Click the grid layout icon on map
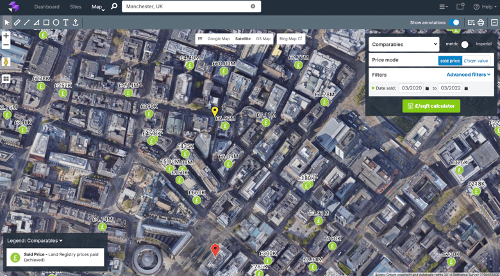The width and height of the screenshot is (500, 276). (6, 79)
